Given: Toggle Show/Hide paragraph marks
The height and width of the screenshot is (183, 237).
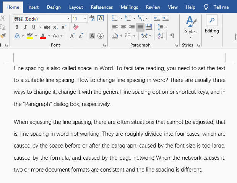Looking at the screenshot, I should [172, 36].
